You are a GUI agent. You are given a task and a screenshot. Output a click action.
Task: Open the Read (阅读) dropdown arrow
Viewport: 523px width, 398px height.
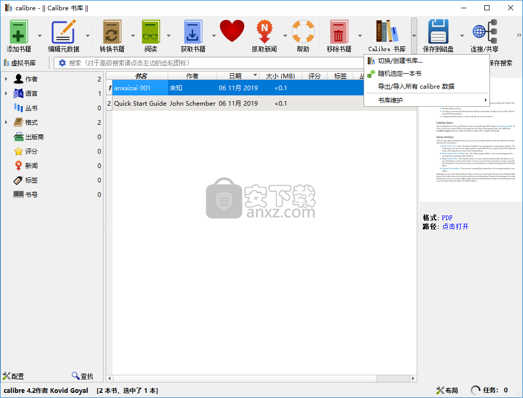pos(169,36)
